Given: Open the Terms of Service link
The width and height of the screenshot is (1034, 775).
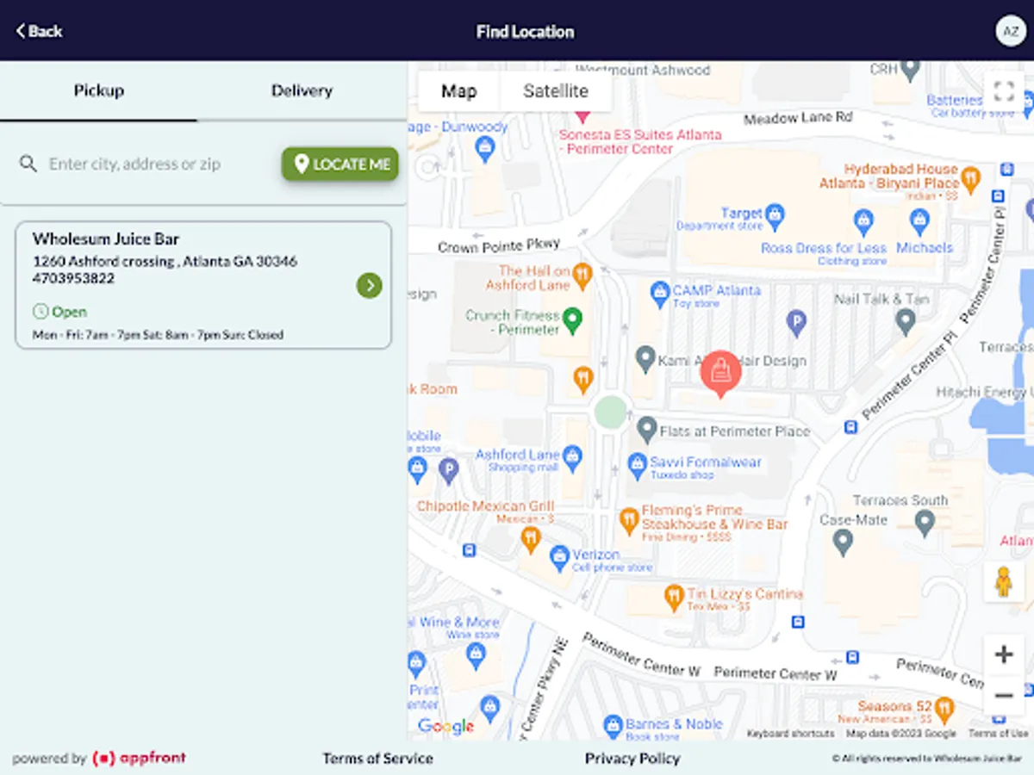Looking at the screenshot, I should coord(377,759).
